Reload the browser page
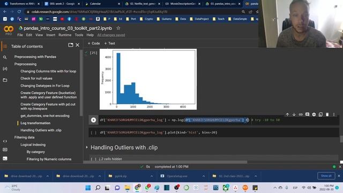343x193 pixels. (19, 12)
